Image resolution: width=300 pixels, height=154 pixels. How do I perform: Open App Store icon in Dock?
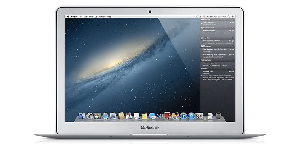click(x=191, y=116)
